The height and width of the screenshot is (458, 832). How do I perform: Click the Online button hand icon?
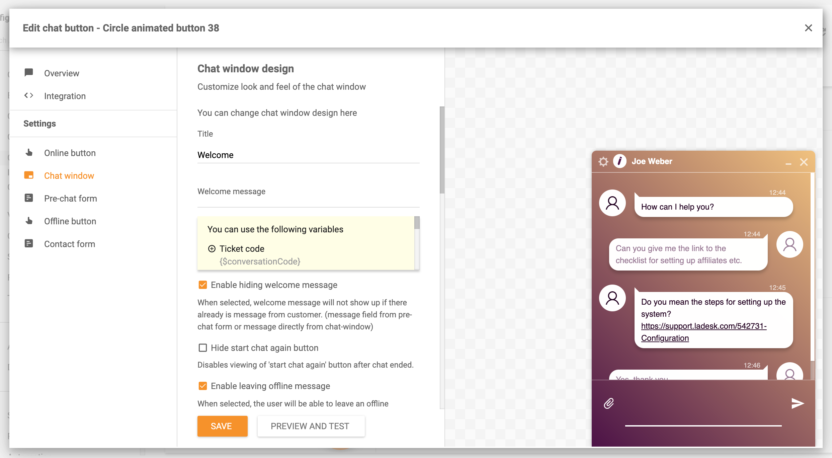coord(29,153)
